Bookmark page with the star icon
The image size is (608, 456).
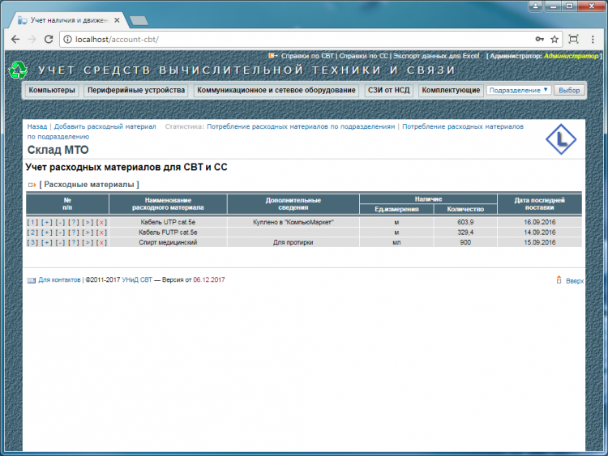click(554, 39)
